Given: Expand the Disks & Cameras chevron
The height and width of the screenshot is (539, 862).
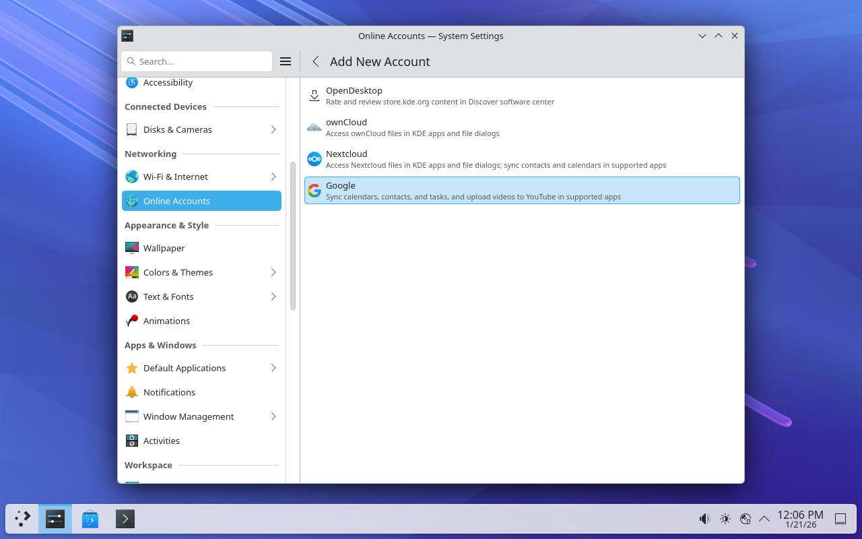Looking at the screenshot, I should click(x=273, y=129).
